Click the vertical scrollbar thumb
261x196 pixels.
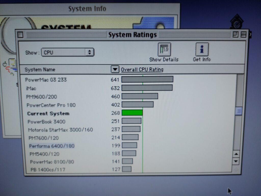(x=239, y=111)
